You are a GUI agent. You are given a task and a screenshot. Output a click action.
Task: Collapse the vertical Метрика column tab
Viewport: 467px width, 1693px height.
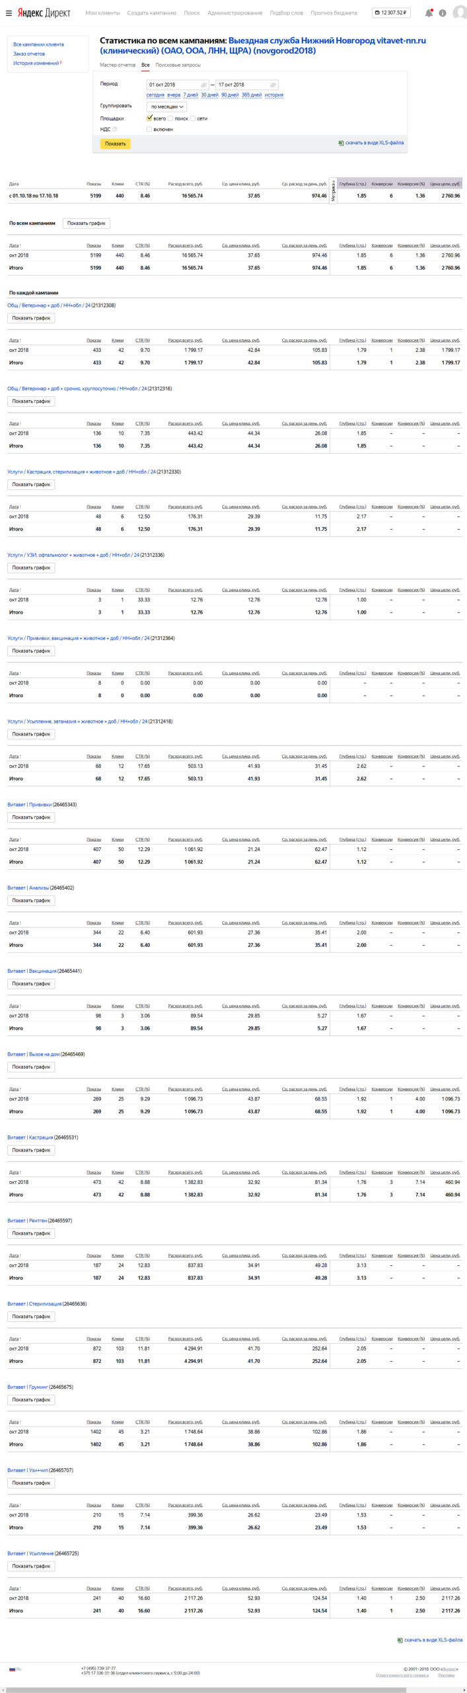coord(334,190)
